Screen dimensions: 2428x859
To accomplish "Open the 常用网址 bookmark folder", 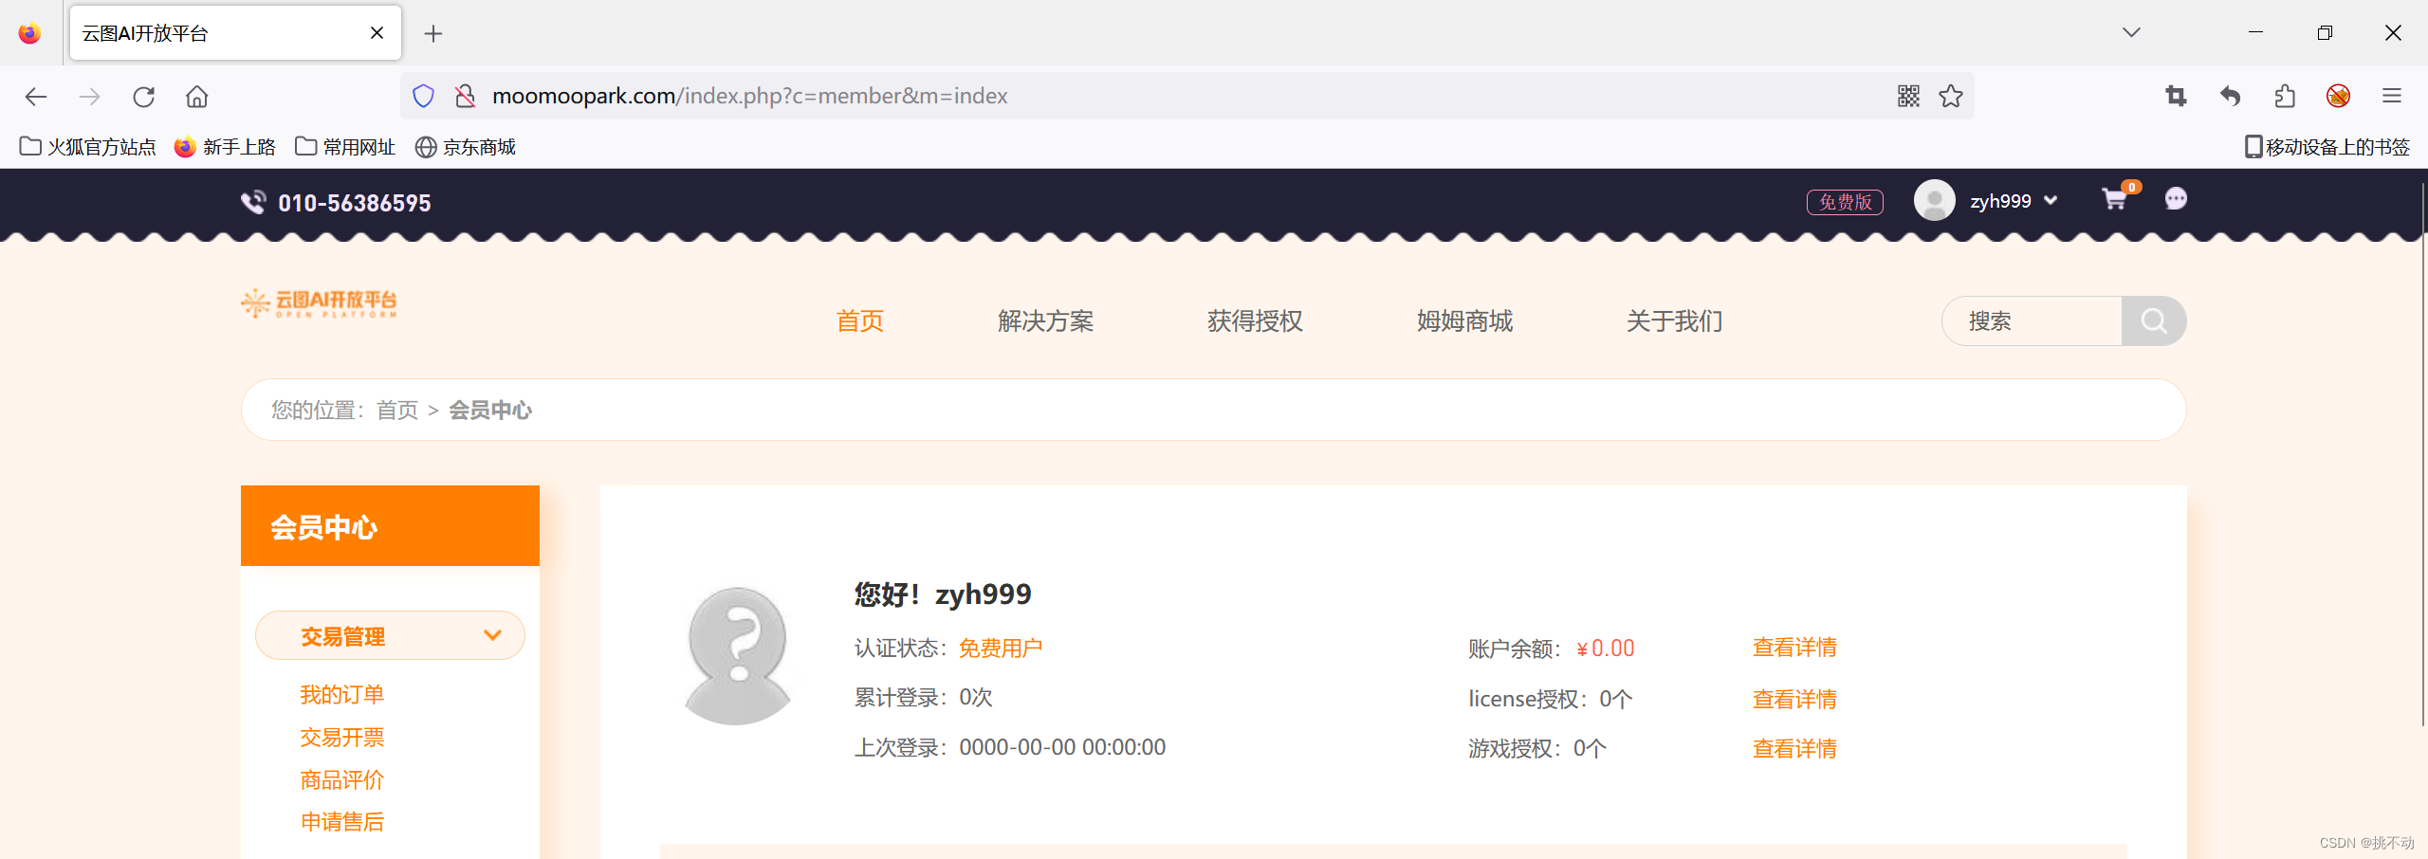I will [x=345, y=147].
